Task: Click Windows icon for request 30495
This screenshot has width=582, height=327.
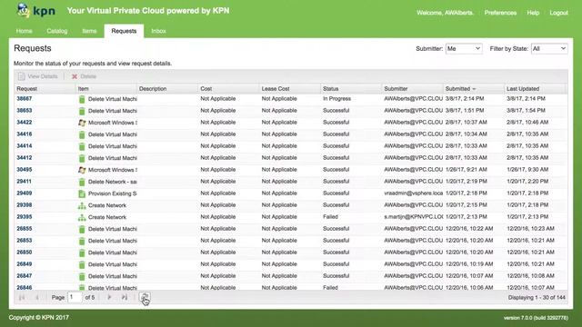Action: (82, 170)
